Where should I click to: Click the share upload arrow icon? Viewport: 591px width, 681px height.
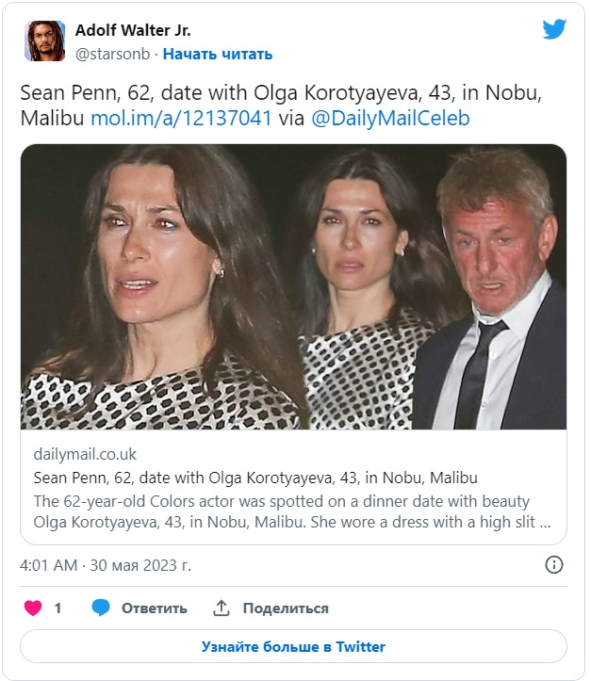click(222, 608)
